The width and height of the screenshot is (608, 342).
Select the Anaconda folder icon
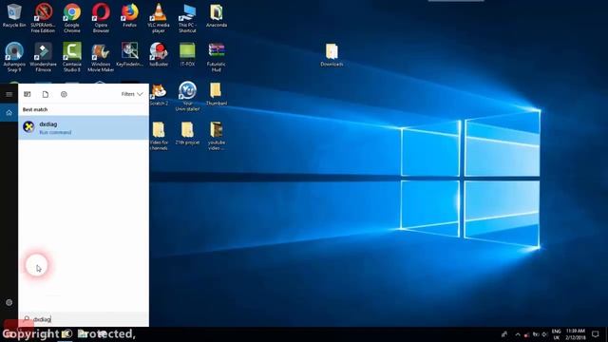pos(217,15)
